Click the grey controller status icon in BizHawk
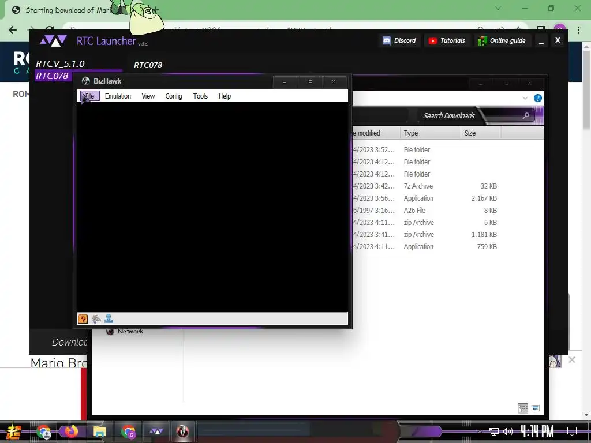The image size is (591, 443). [96, 319]
